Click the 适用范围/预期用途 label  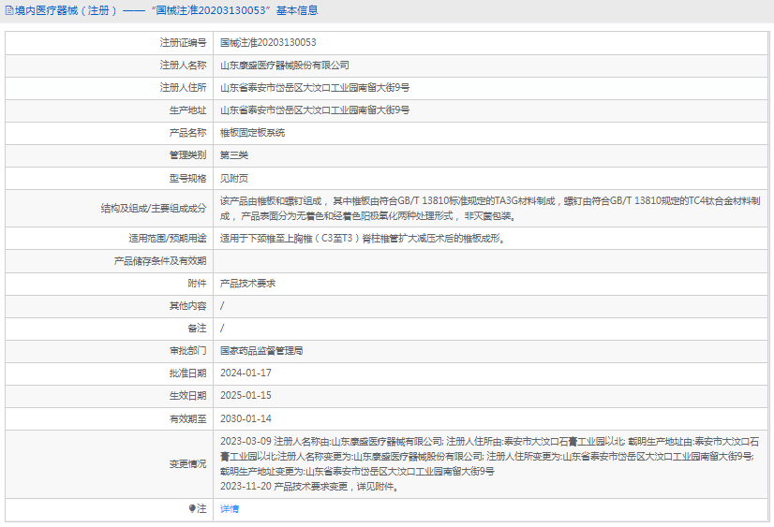(168, 239)
